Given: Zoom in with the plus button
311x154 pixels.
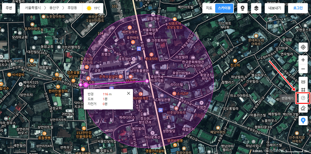Looking at the screenshot, I should [303, 60].
